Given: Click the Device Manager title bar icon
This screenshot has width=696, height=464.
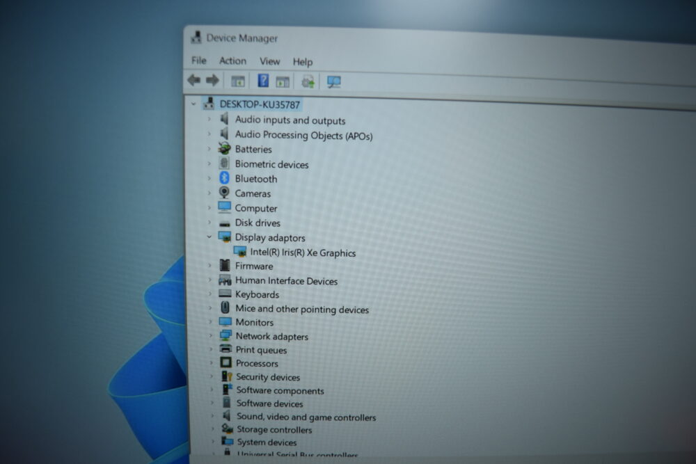Looking at the screenshot, I should pyautogui.click(x=196, y=38).
